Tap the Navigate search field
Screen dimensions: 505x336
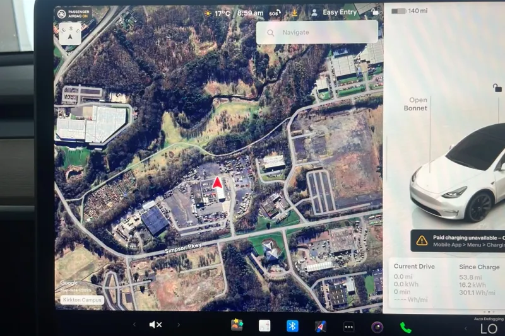[317, 32]
